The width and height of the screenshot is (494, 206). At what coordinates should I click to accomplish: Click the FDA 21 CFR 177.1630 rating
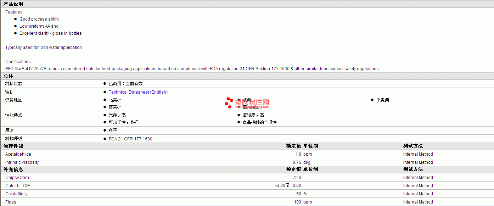pyautogui.click(x=130, y=139)
